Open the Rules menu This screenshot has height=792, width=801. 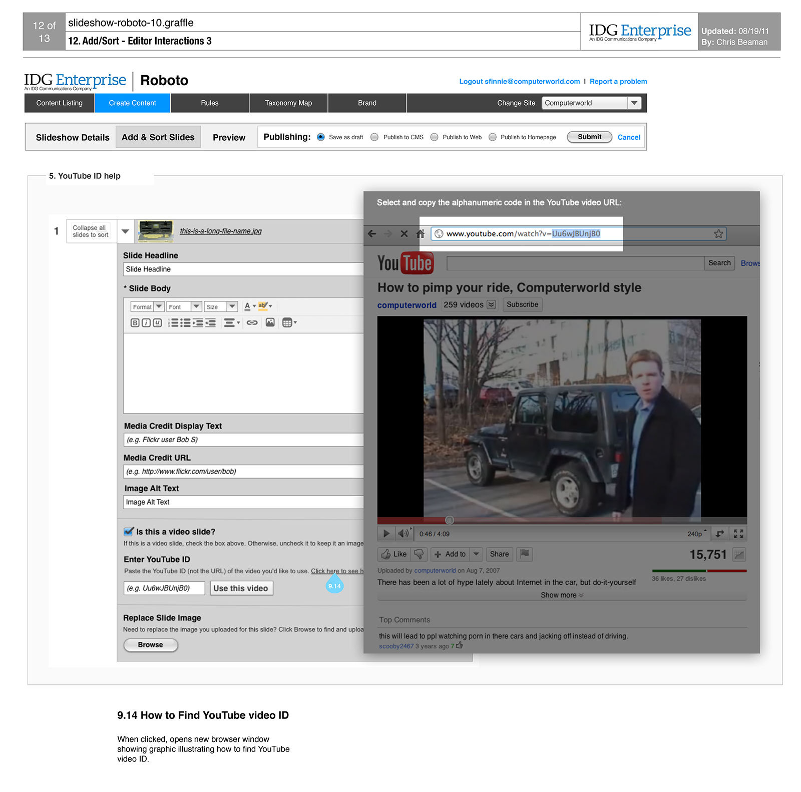[210, 103]
